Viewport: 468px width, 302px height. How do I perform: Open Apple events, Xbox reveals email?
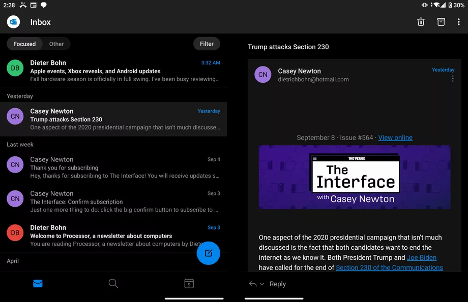(x=113, y=71)
